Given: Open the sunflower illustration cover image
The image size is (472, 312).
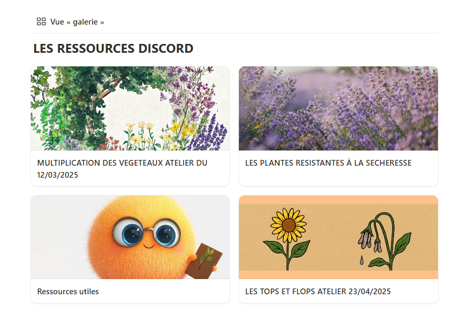Looking at the screenshot, I should [338, 237].
